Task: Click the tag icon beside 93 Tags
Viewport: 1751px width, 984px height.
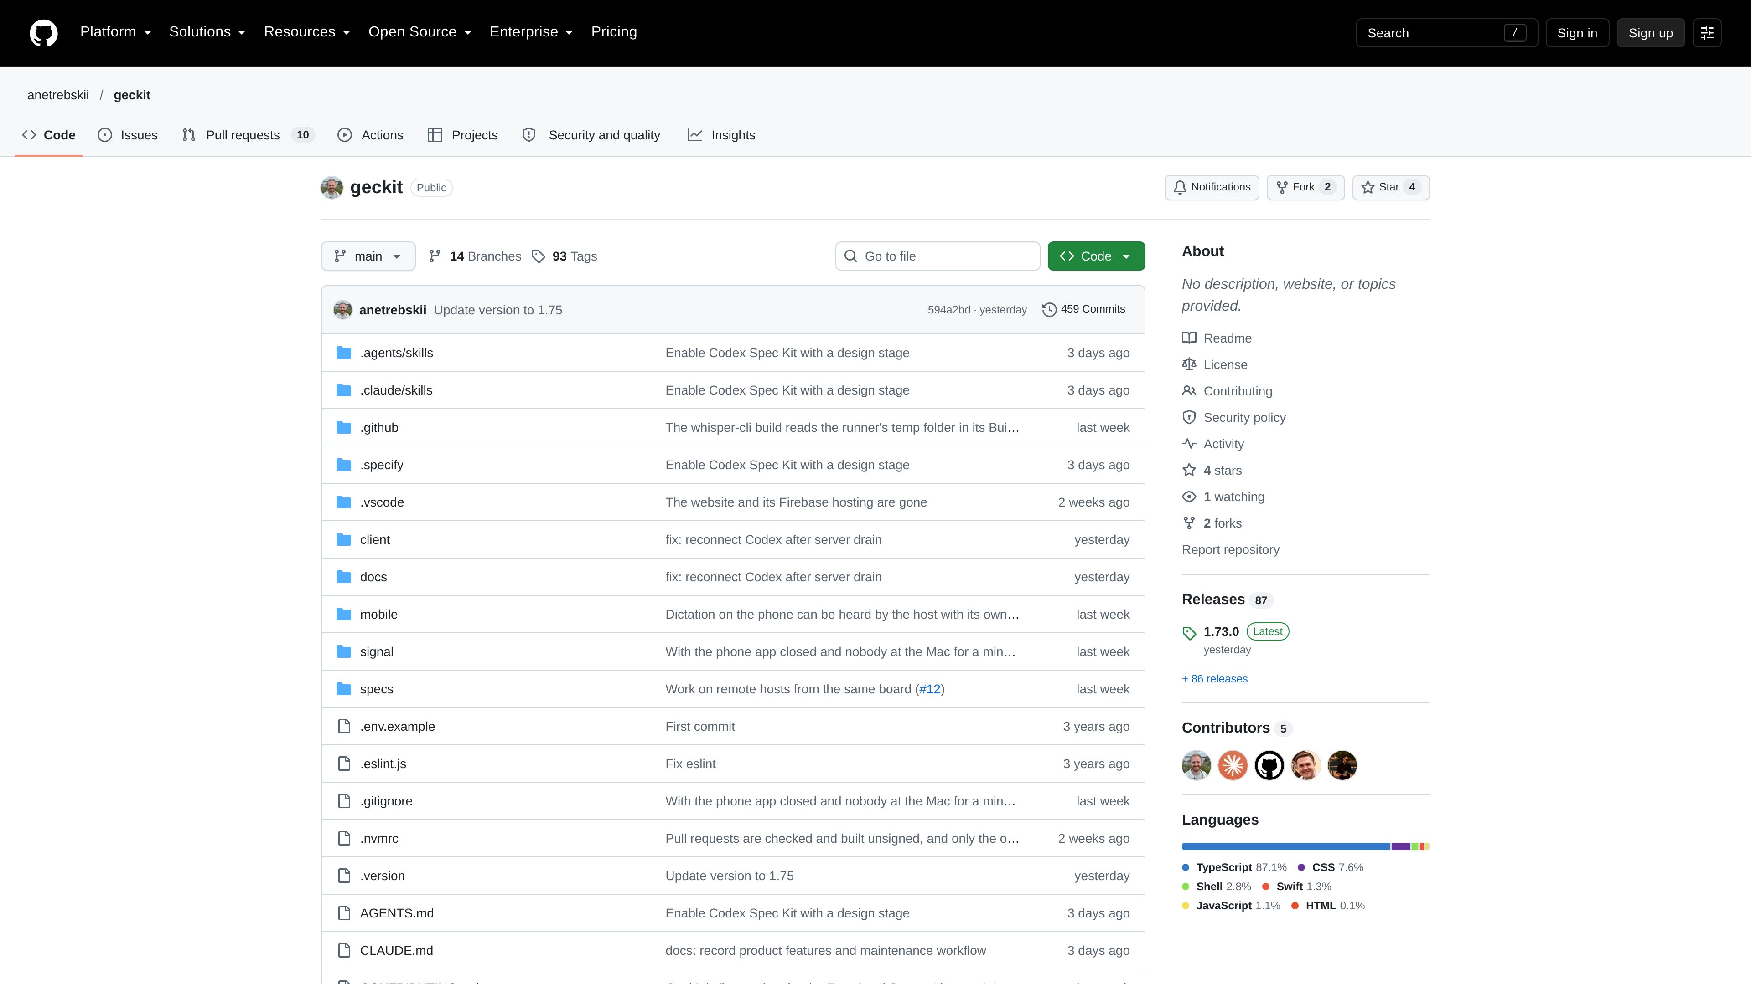Action: click(539, 256)
